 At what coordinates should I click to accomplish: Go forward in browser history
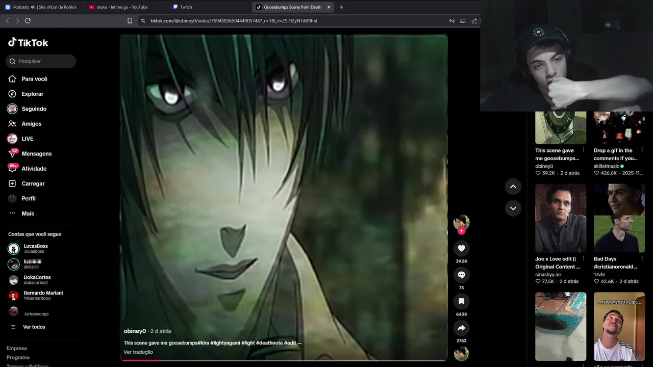click(17, 20)
